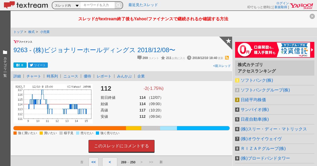Go to 株式 breadcrumb
The image size is (317, 166).
[x=31, y=32]
